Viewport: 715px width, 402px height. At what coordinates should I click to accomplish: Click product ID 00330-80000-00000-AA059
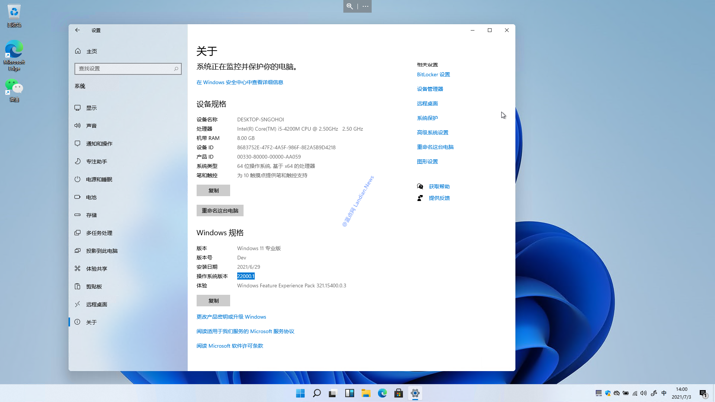pos(269,157)
